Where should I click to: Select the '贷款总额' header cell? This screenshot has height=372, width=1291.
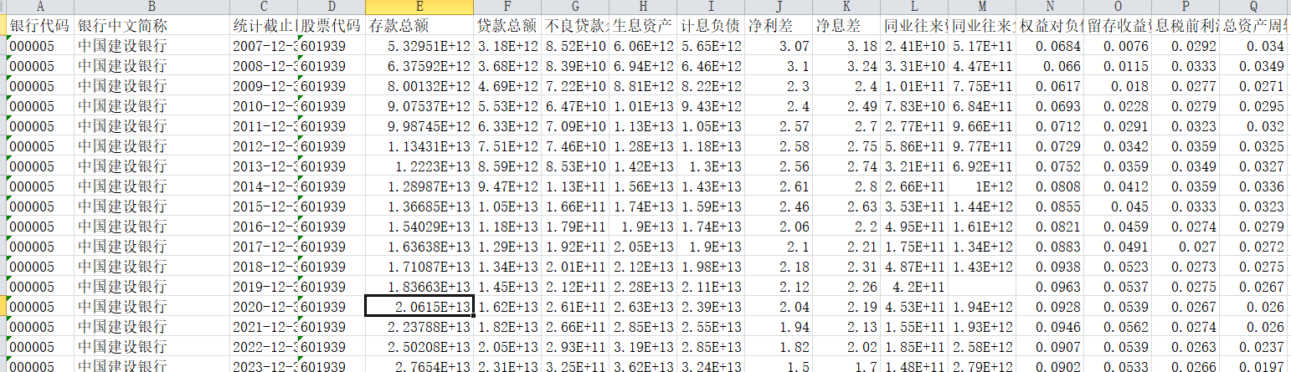tap(507, 24)
